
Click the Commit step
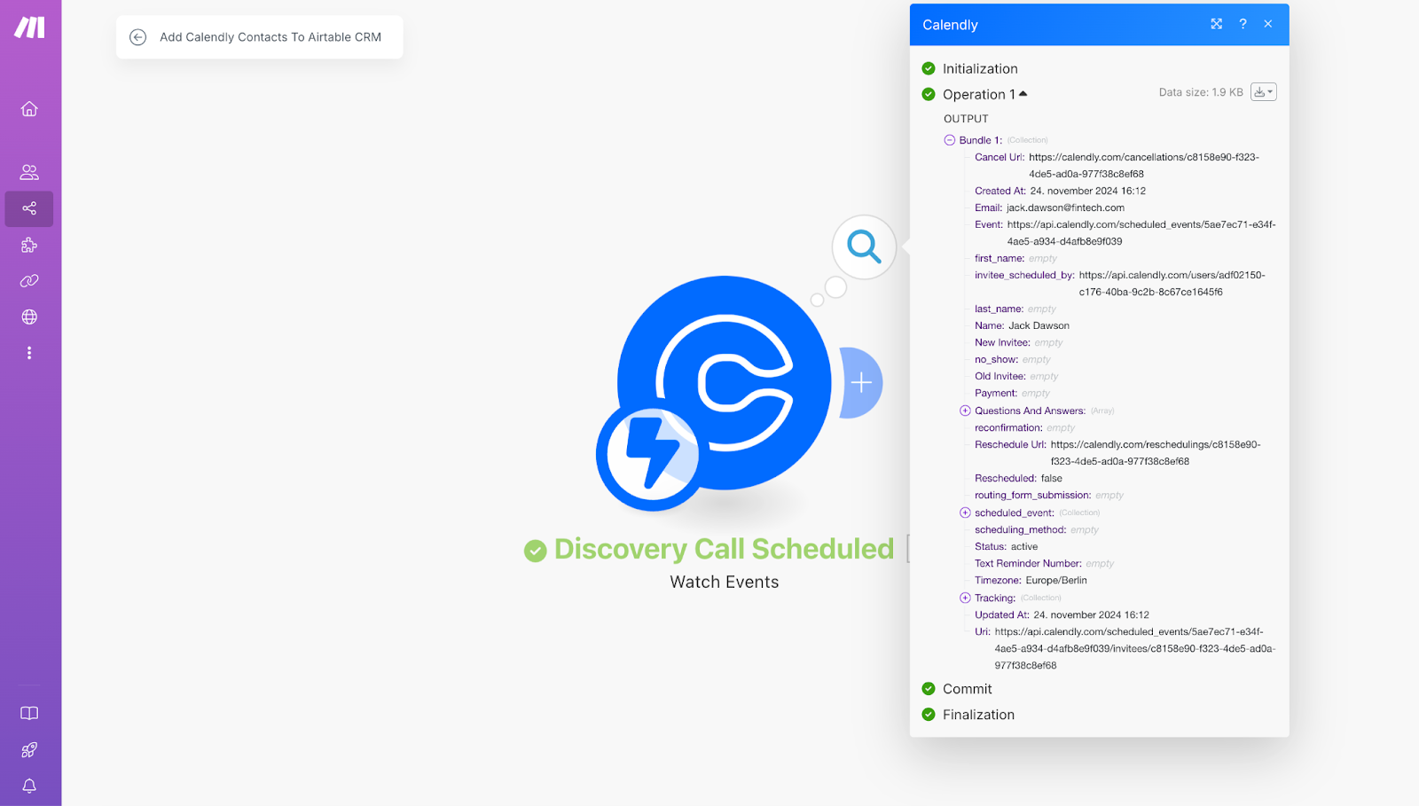(967, 689)
